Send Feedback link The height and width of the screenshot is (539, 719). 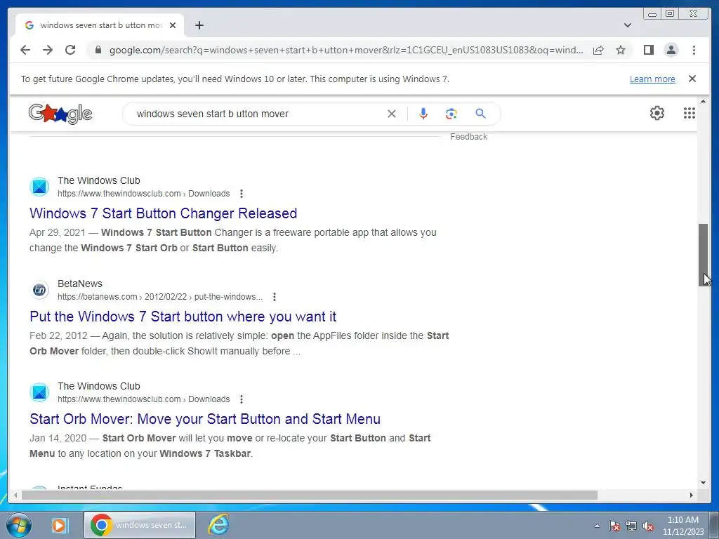[468, 137]
